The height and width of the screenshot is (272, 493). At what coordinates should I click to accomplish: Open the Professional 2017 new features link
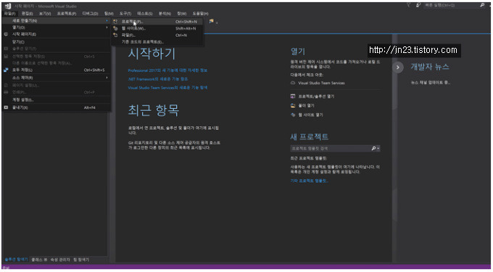[167, 70]
